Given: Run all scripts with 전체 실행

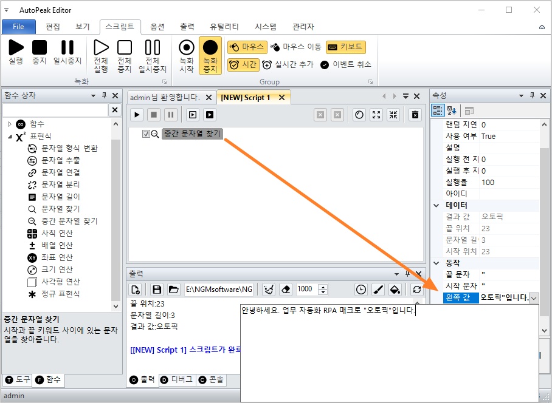Looking at the screenshot, I should pyautogui.click(x=101, y=55).
